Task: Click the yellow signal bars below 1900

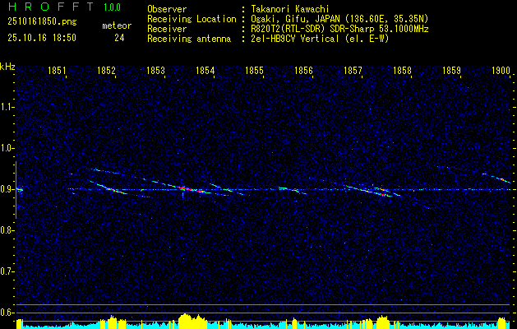Action: tap(501, 322)
